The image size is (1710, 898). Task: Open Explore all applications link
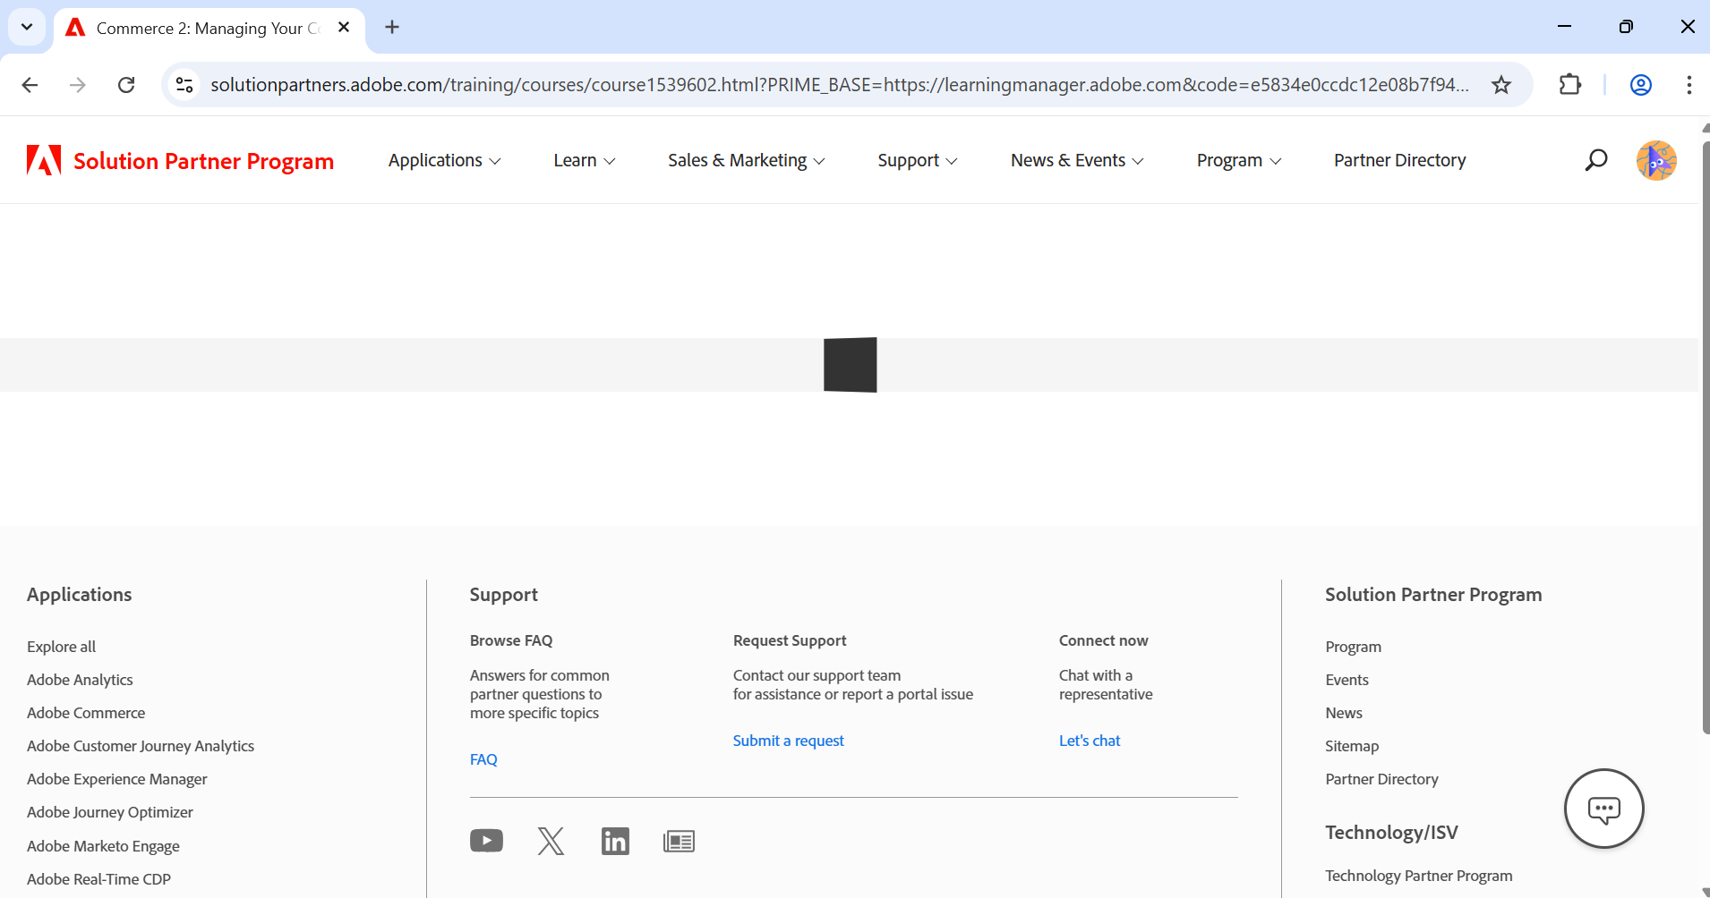pyautogui.click(x=61, y=647)
